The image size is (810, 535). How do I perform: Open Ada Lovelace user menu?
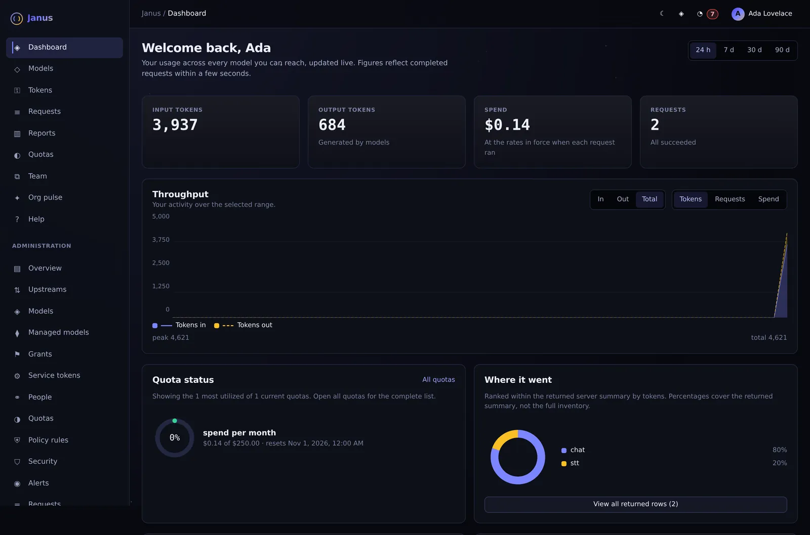762,14
